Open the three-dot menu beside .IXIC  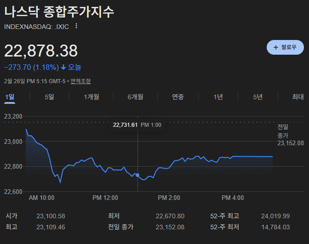click(x=76, y=26)
